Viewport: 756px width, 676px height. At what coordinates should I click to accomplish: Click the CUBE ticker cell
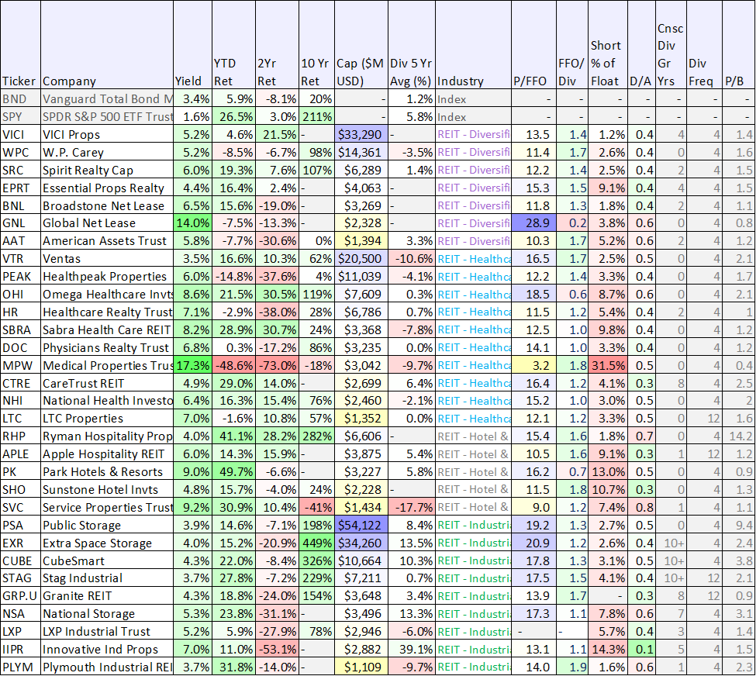[20, 561]
